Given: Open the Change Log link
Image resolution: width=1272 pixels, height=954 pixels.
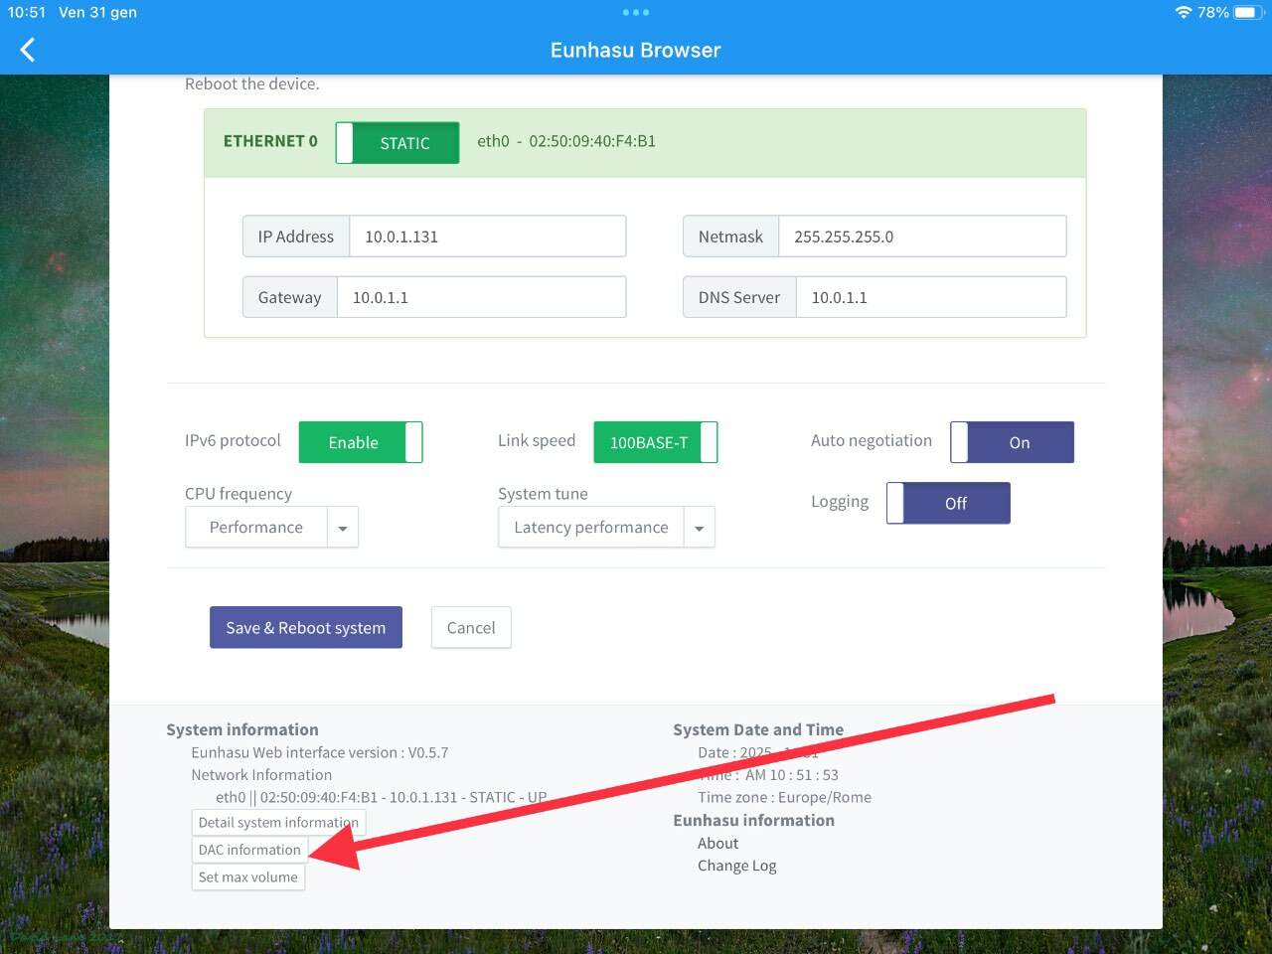Looking at the screenshot, I should click(x=736, y=866).
